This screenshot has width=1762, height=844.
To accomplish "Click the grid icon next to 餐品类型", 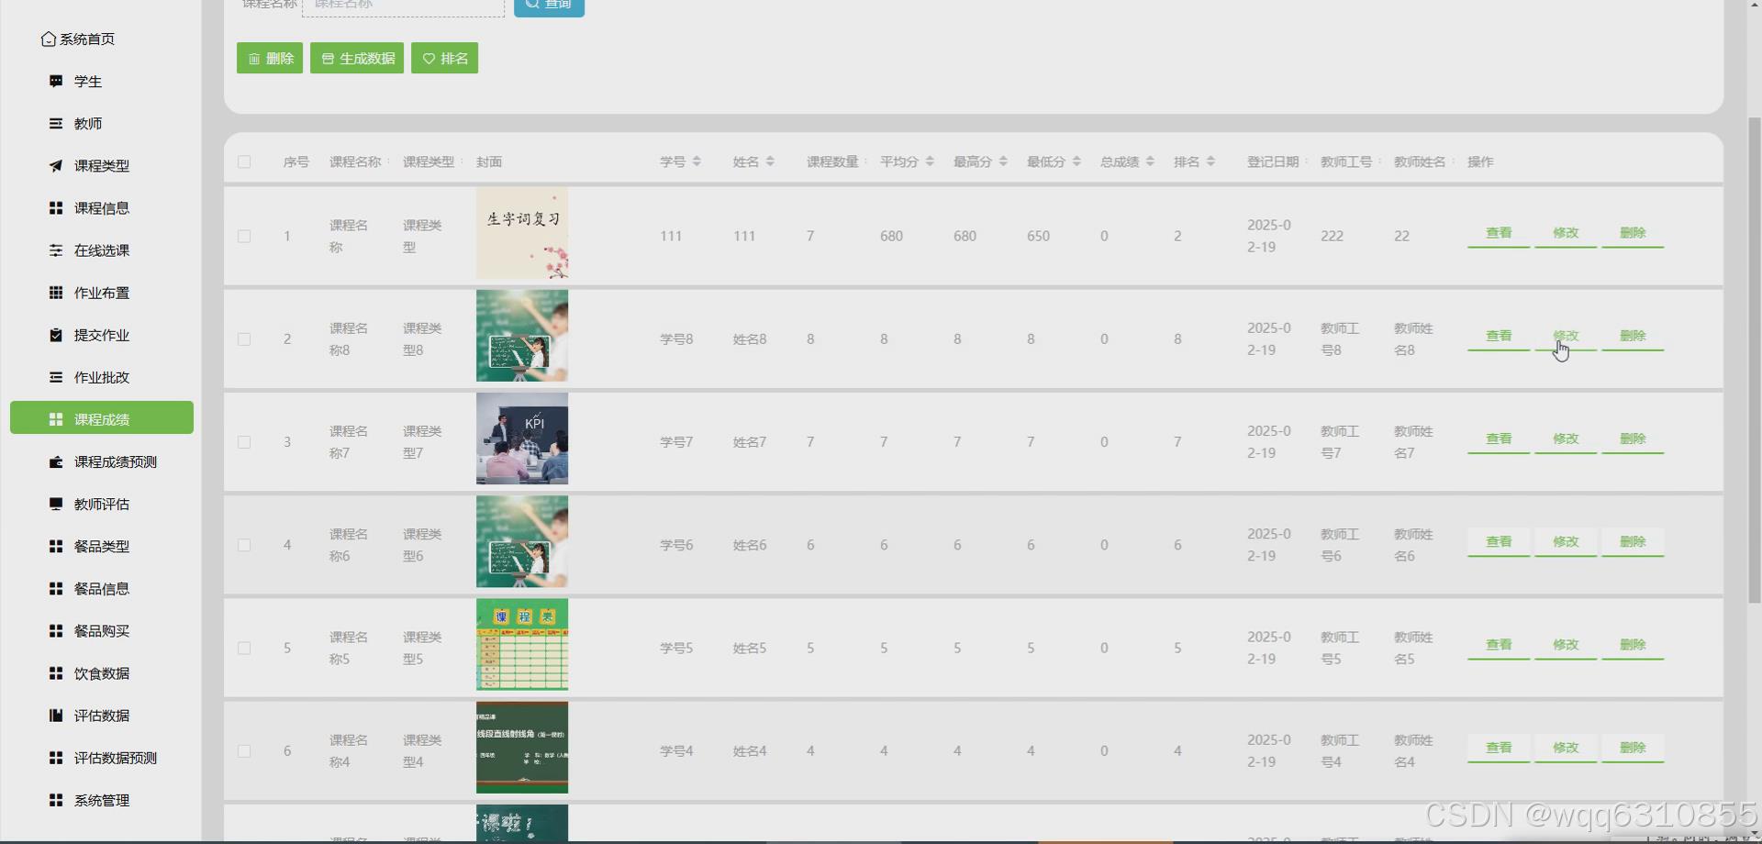I will pos(56,546).
